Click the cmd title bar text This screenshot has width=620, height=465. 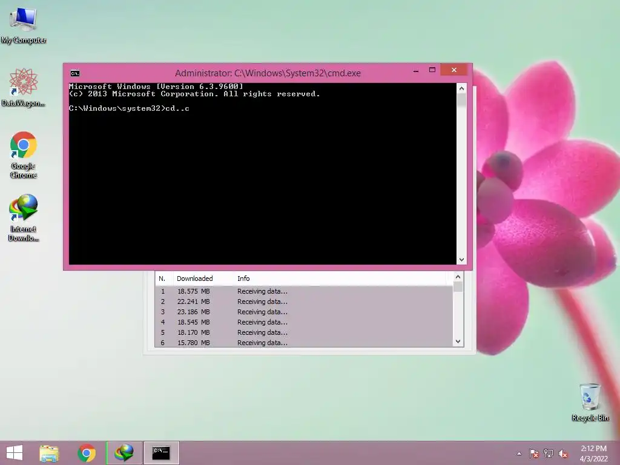[x=268, y=73]
